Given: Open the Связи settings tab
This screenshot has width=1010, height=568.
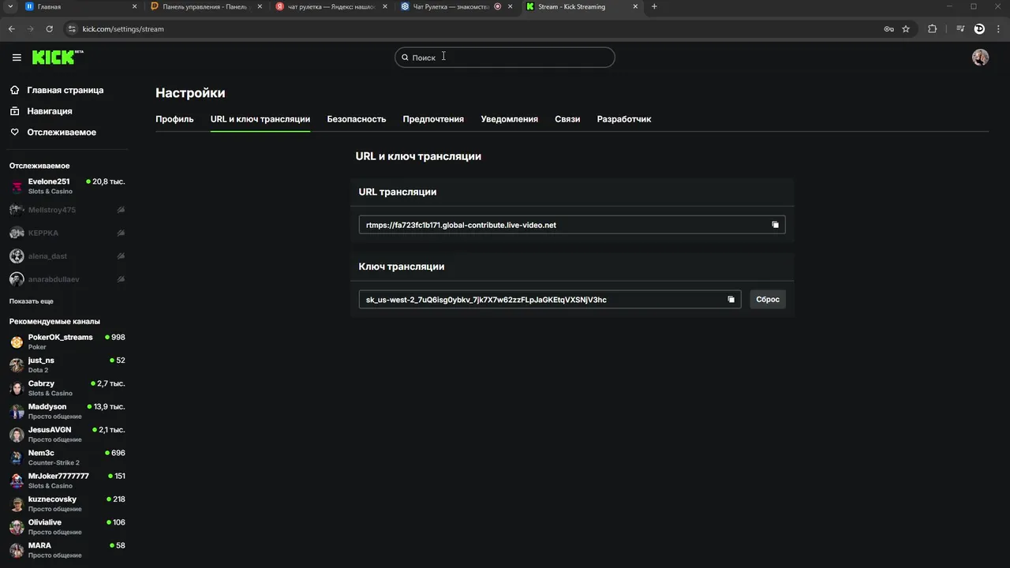Looking at the screenshot, I should [567, 119].
